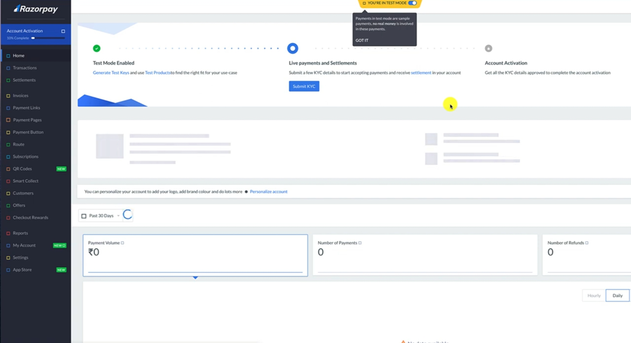The image size is (631, 343).
Task: Click the Test Mode Enabled heading
Action: coord(114,63)
